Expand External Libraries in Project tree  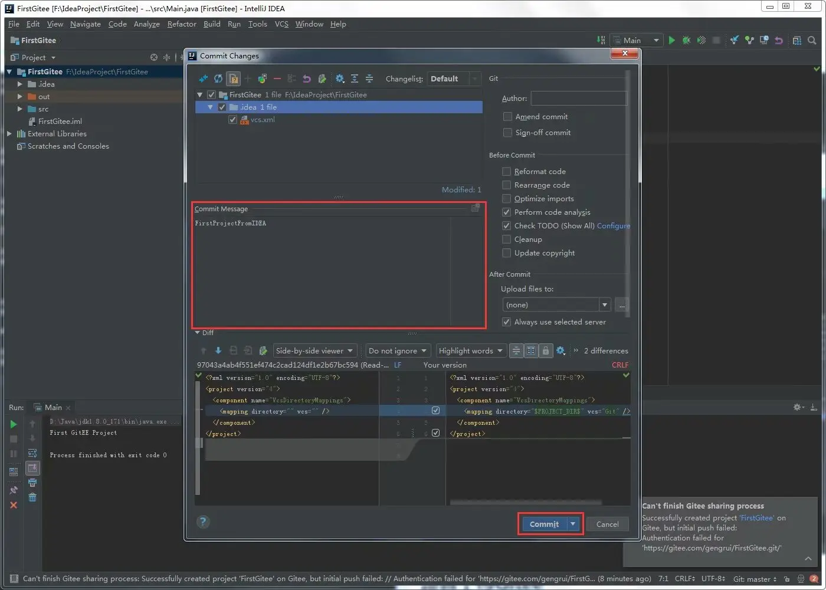tap(9, 134)
